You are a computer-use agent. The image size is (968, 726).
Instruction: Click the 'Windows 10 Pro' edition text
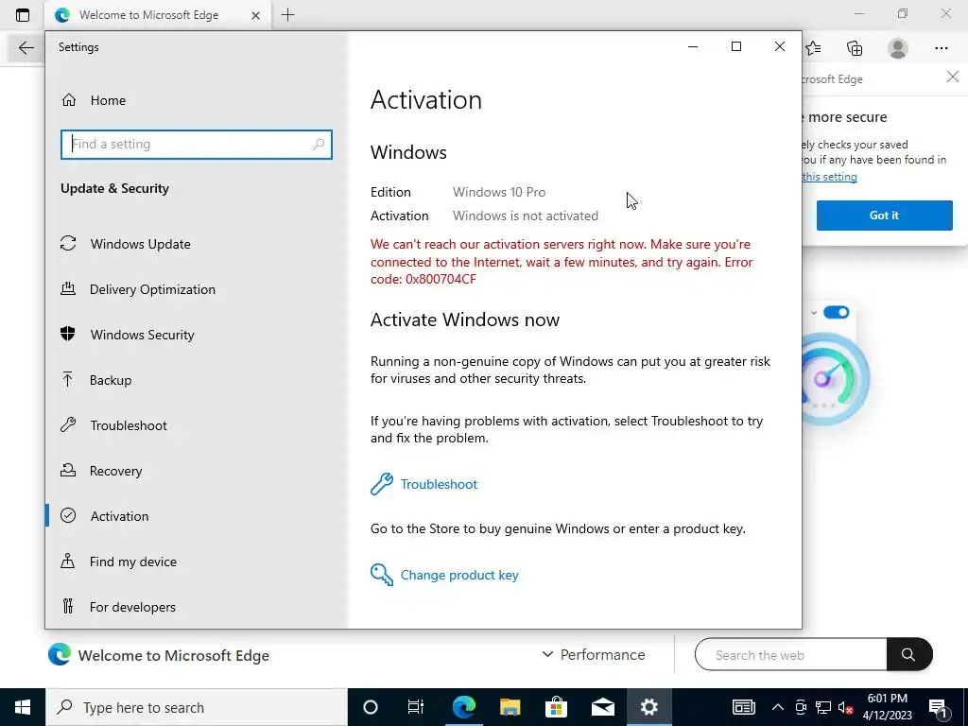(x=499, y=192)
